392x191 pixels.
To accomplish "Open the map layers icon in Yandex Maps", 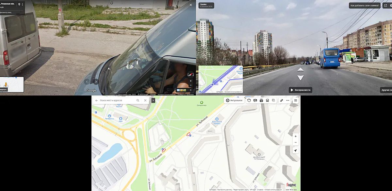I will pyautogui.click(x=274, y=100).
